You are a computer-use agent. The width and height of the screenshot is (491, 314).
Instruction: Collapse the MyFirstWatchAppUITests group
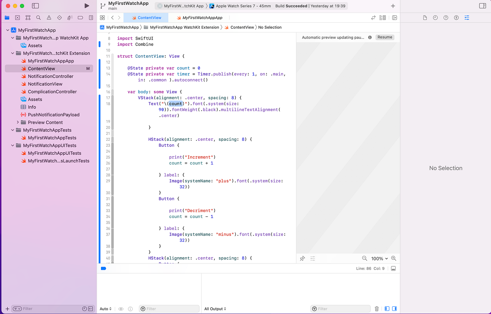pos(13,146)
